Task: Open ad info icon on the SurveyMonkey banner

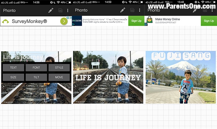Action: (68, 18)
